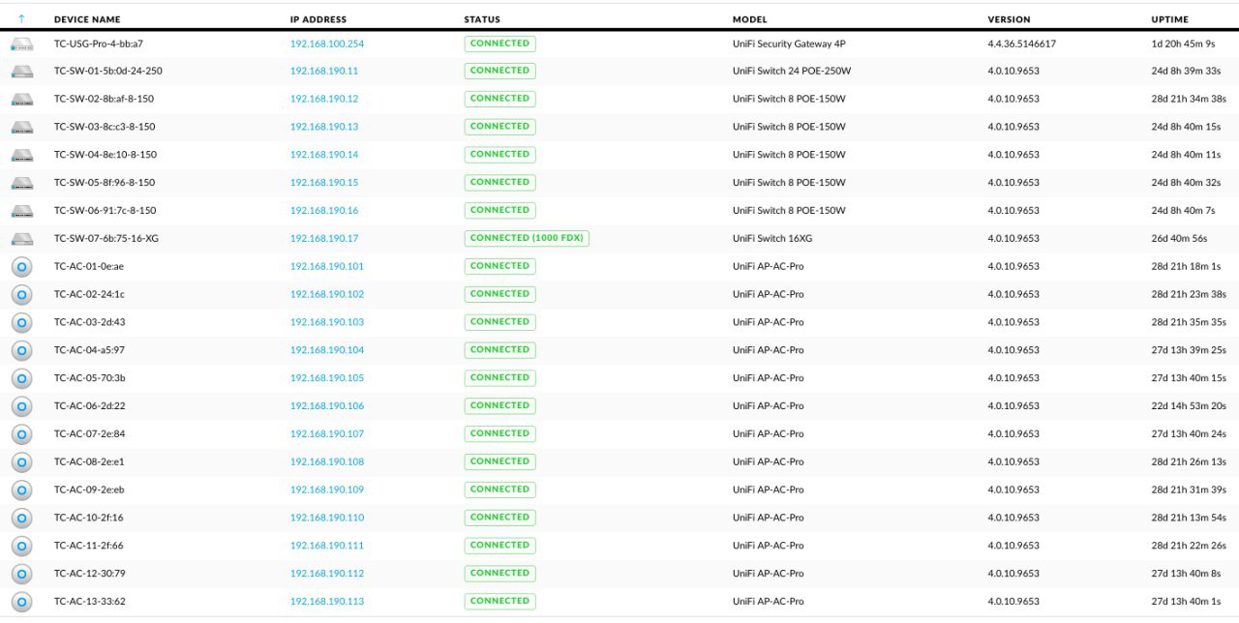Image resolution: width=1239 pixels, height=623 pixels.
Task: Click access point icon for TC-AC-12-30:79
Action: pyautogui.click(x=21, y=574)
